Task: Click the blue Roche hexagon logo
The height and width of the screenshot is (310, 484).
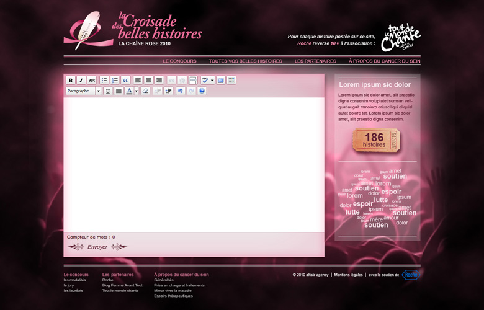Action: pos(411,275)
